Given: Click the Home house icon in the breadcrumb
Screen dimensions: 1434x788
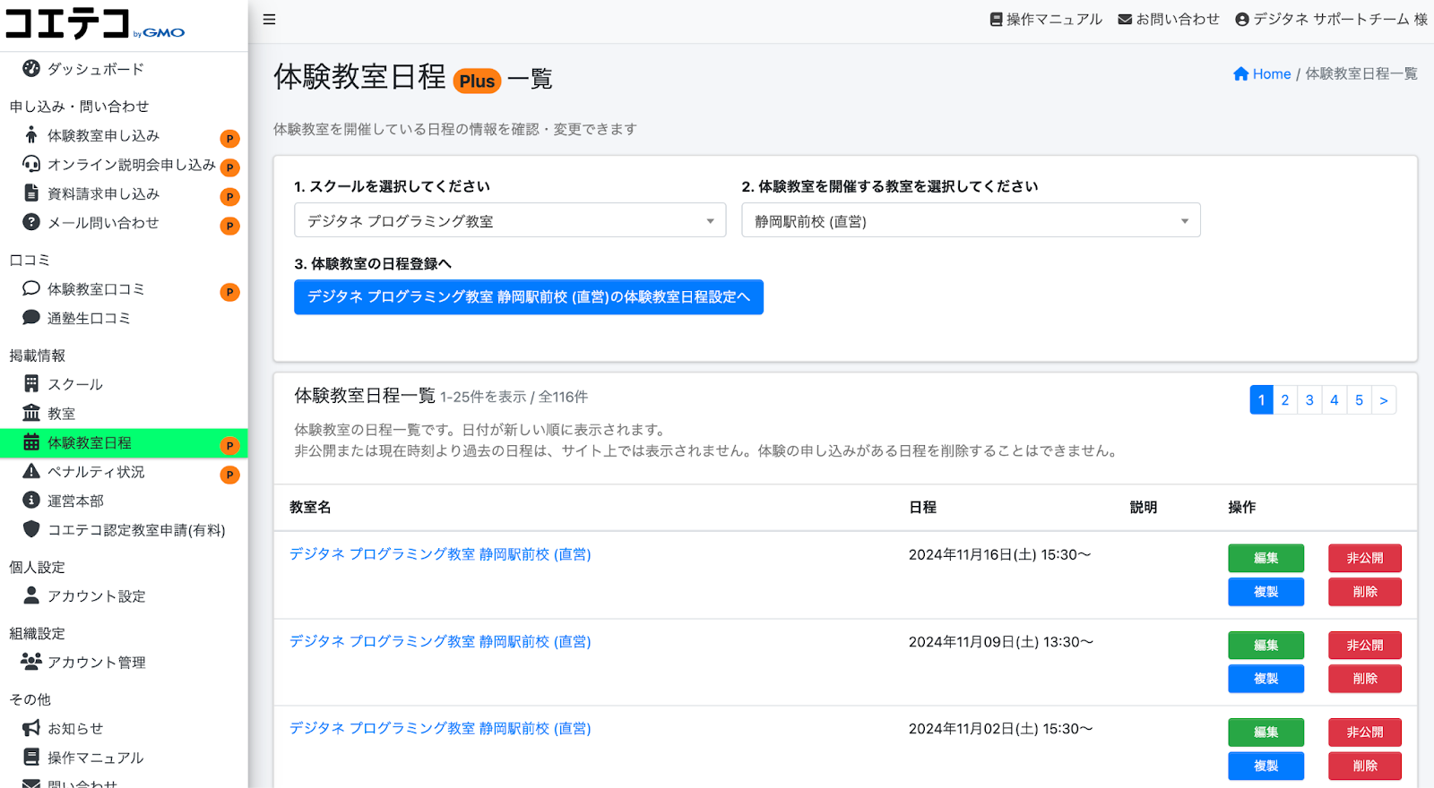Looking at the screenshot, I should tap(1240, 74).
